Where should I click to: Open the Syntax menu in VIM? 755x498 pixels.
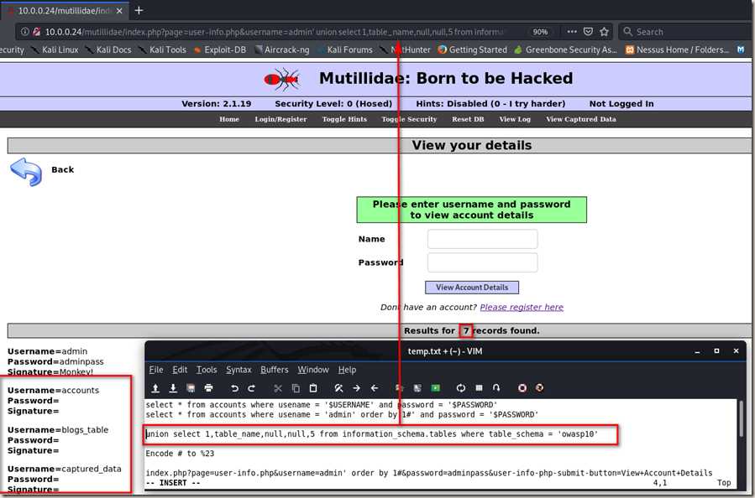[x=239, y=370]
